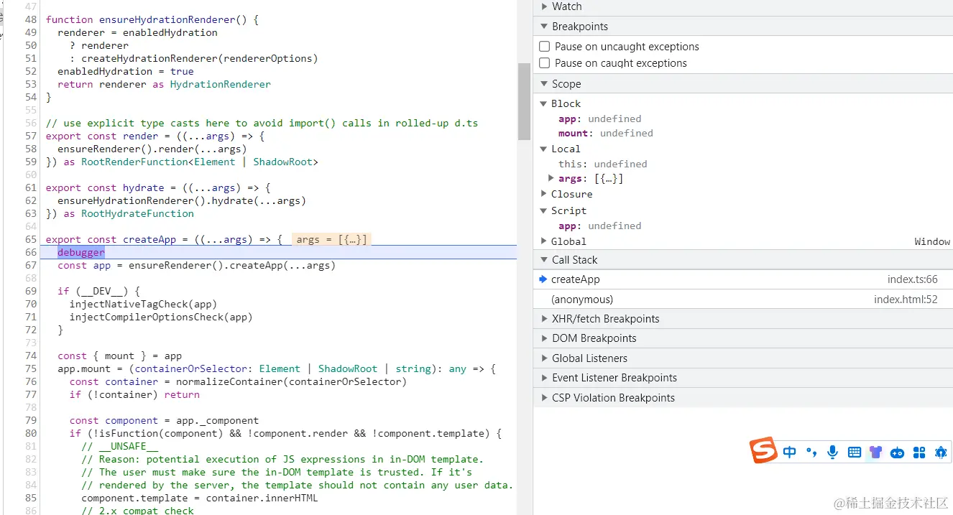953x515 pixels.
Task: Expand the Global scope group
Action: [544, 241]
